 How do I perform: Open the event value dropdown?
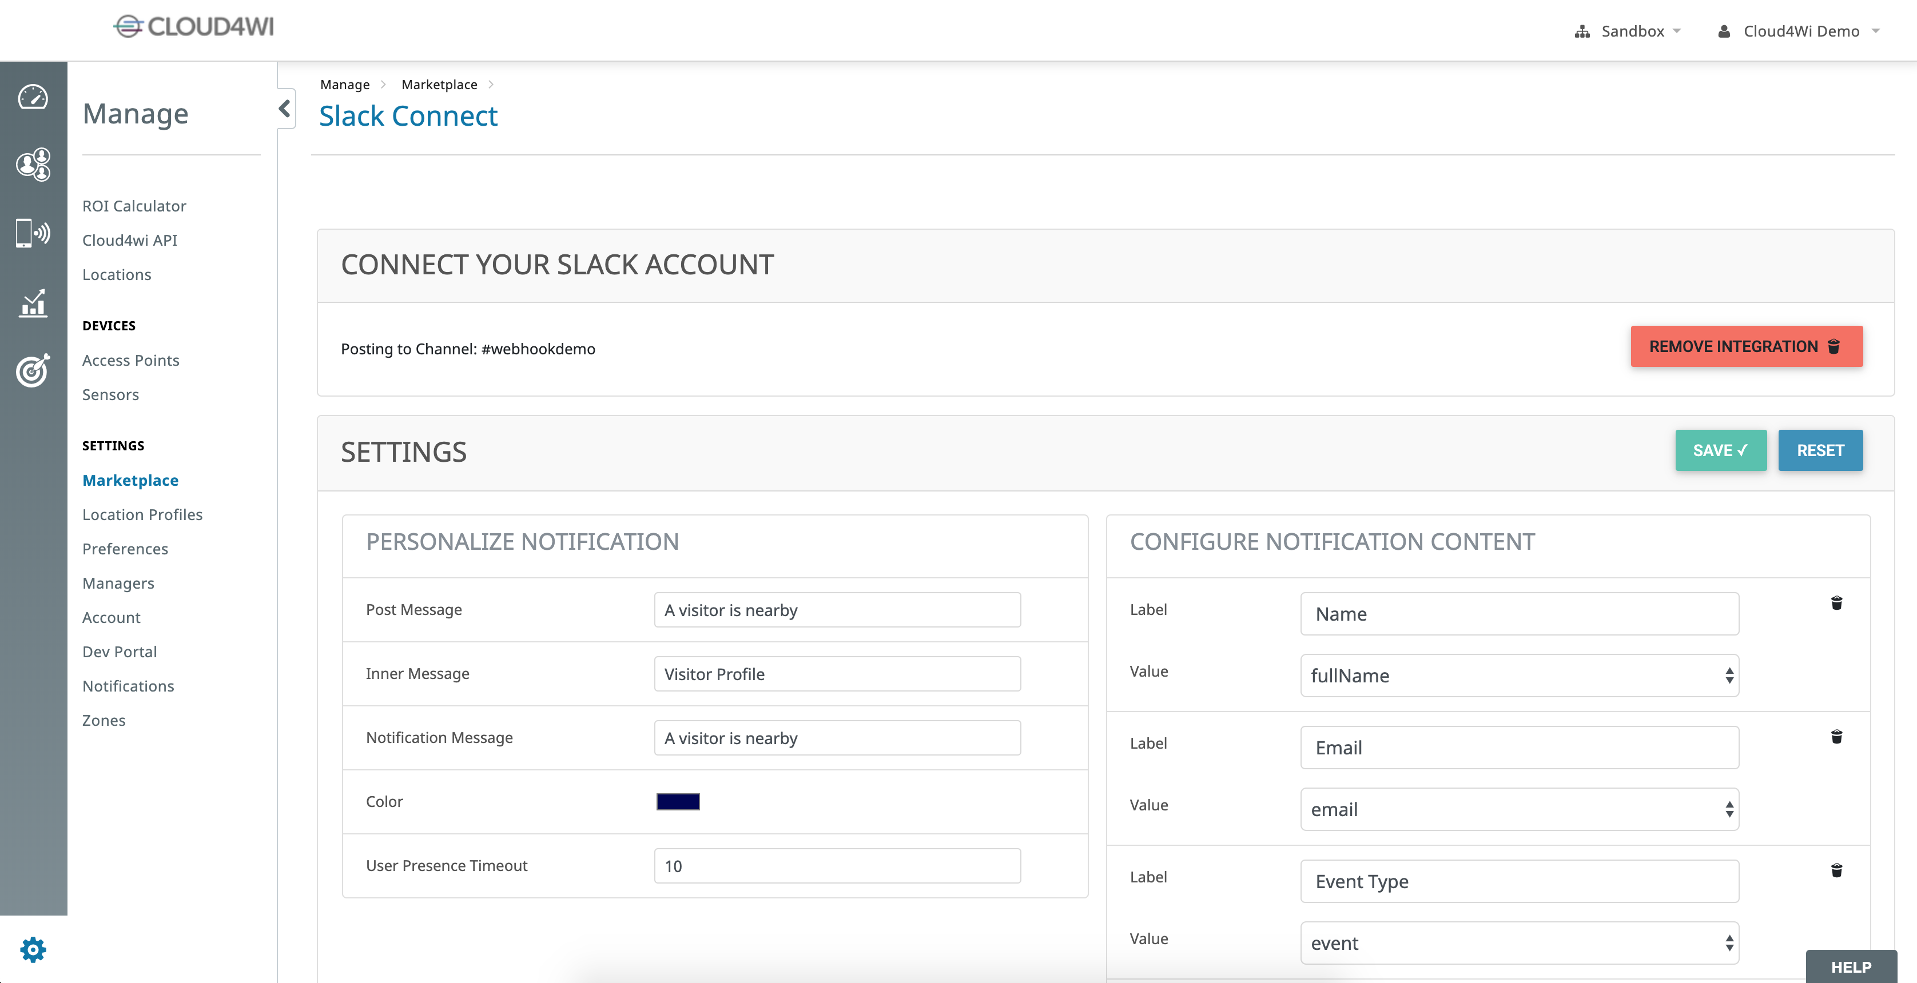(1519, 944)
